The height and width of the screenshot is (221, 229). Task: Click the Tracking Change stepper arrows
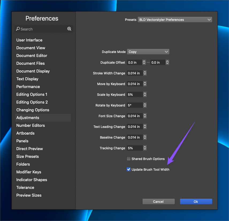pos(145,148)
